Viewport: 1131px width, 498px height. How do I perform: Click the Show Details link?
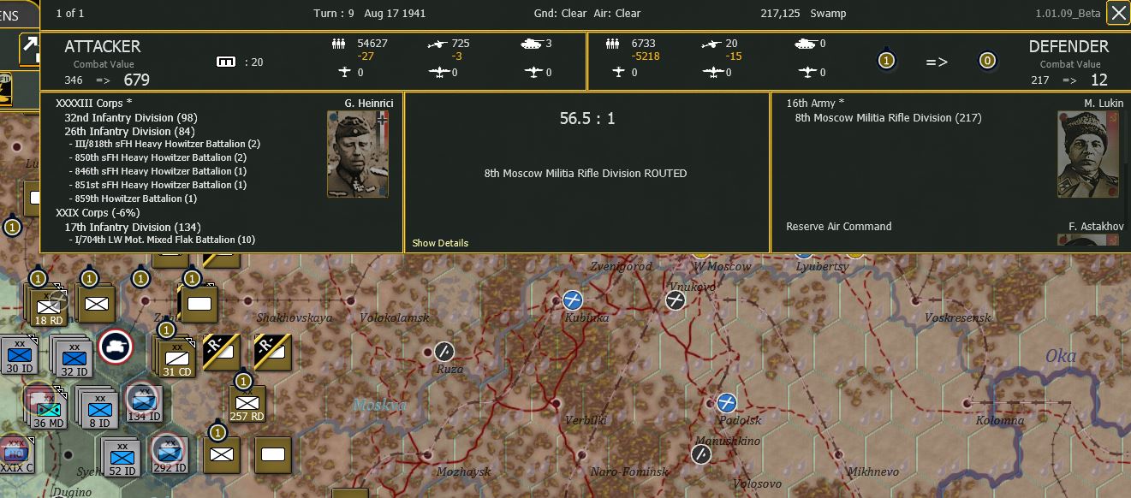click(x=440, y=243)
